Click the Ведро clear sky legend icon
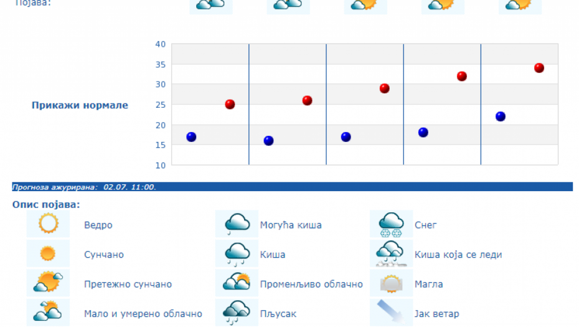Screen dimensions: 579x327 point(48,223)
